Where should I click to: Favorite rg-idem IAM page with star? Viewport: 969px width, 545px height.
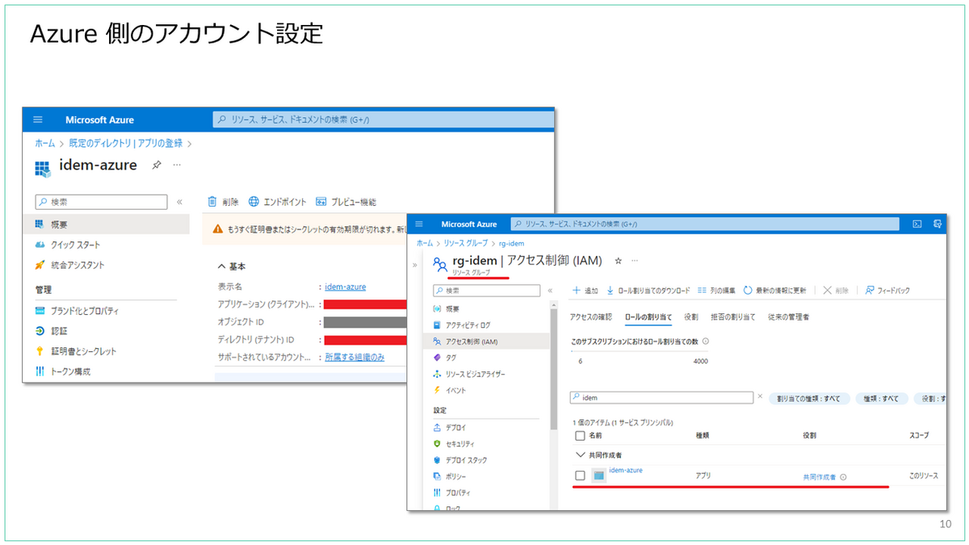click(x=619, y=261)
